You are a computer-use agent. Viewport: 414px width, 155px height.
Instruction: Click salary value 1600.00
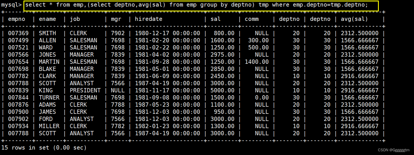222,40
